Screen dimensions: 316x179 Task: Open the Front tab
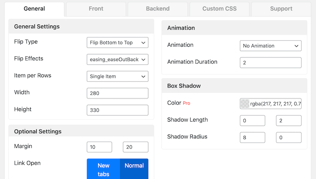[96, 9]
